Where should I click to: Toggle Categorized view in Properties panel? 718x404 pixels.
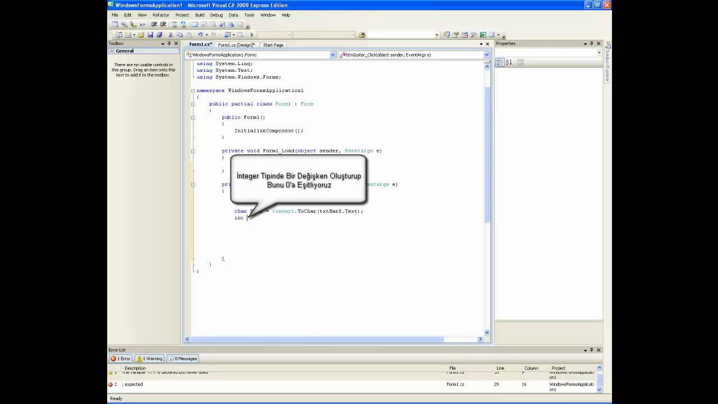tap(500, 62)
